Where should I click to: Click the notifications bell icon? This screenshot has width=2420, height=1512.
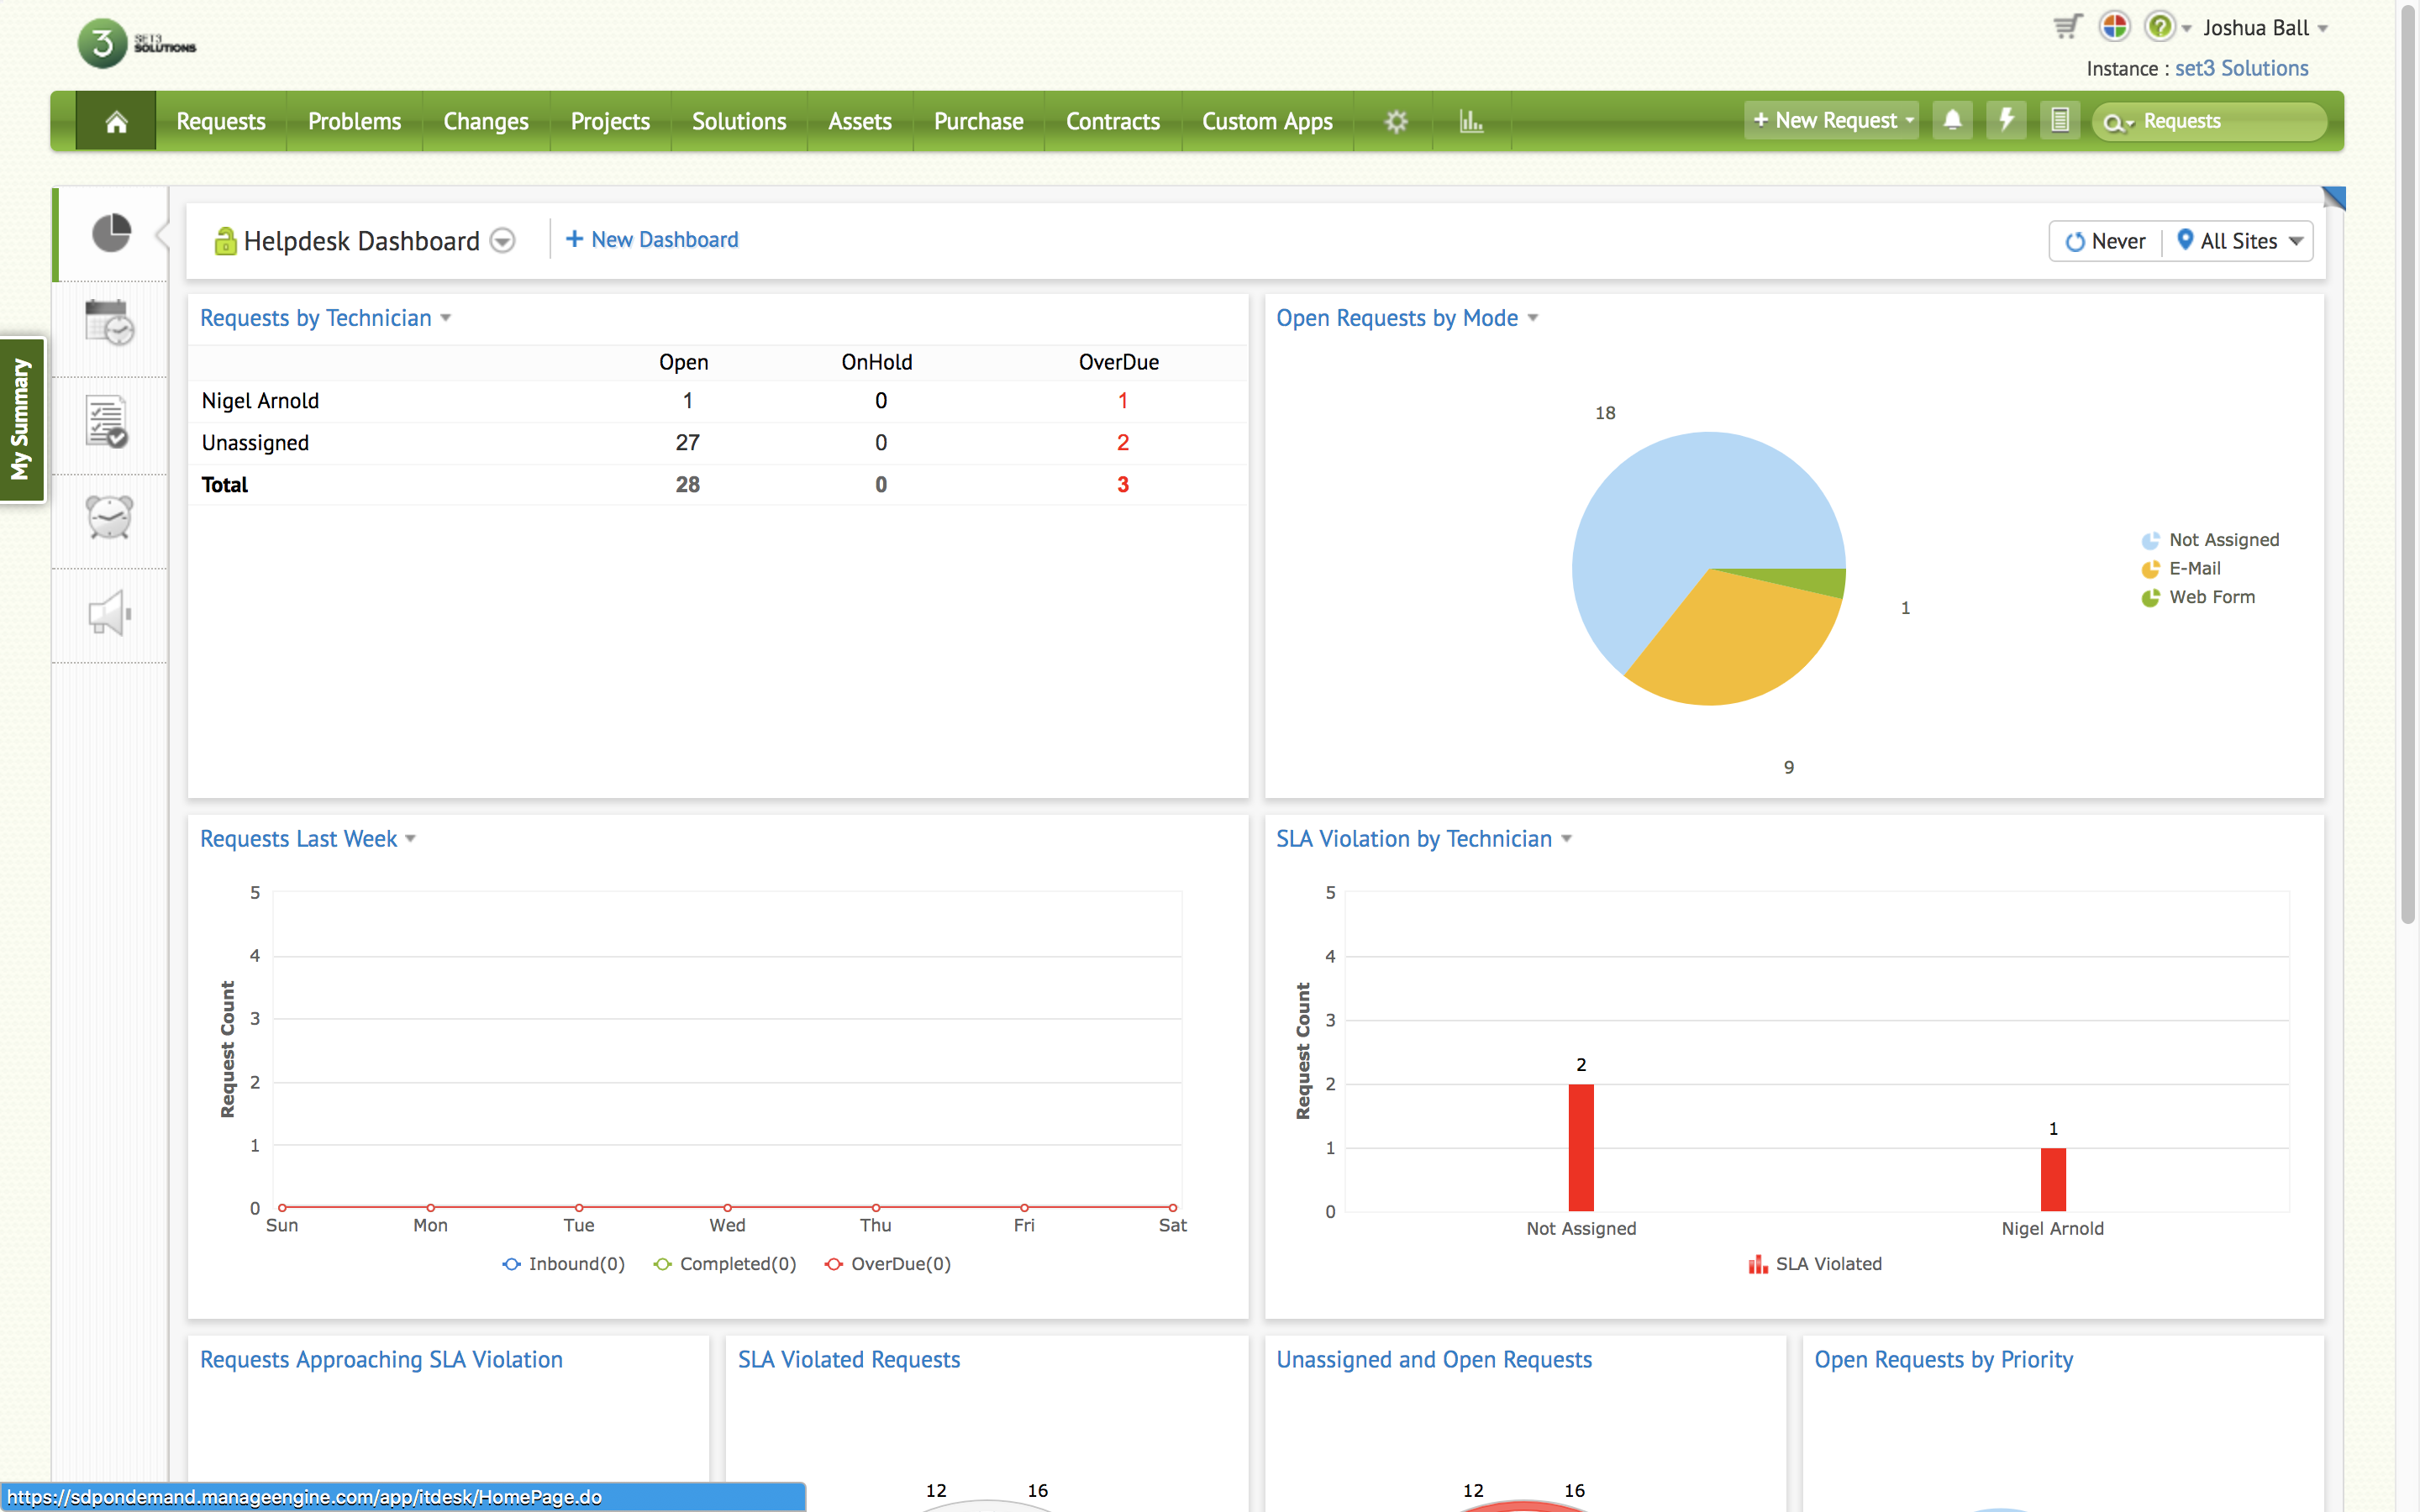point(1951,120)
